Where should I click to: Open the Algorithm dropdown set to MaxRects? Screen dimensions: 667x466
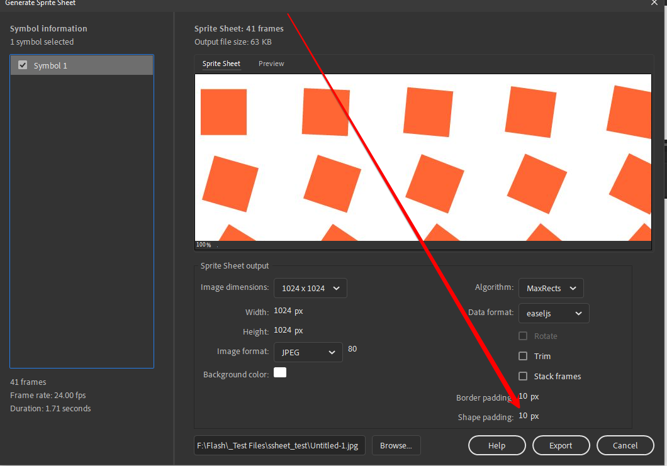tap(551, 288)
